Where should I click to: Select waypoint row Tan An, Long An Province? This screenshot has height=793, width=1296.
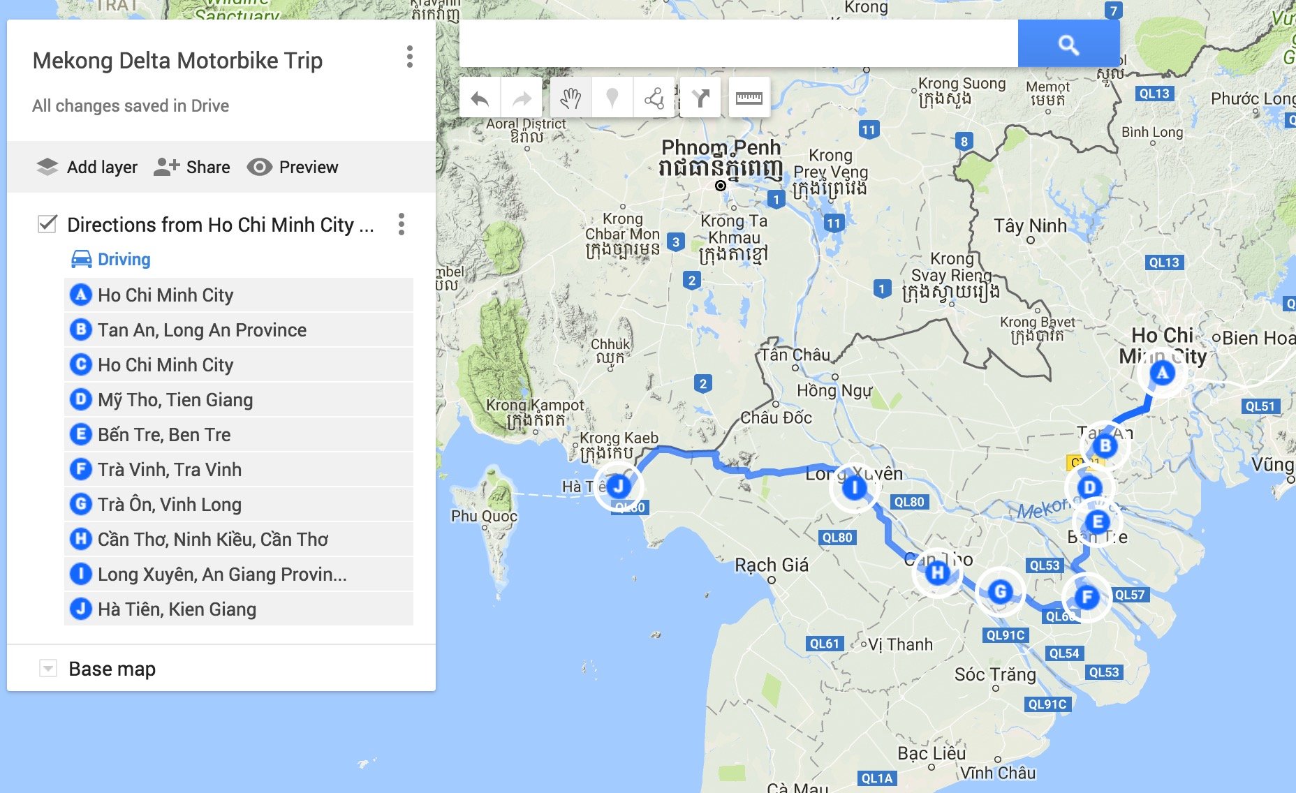coord(239,329)
